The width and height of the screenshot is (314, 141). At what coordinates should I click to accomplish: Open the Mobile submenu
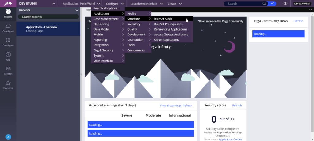(108, 34)
